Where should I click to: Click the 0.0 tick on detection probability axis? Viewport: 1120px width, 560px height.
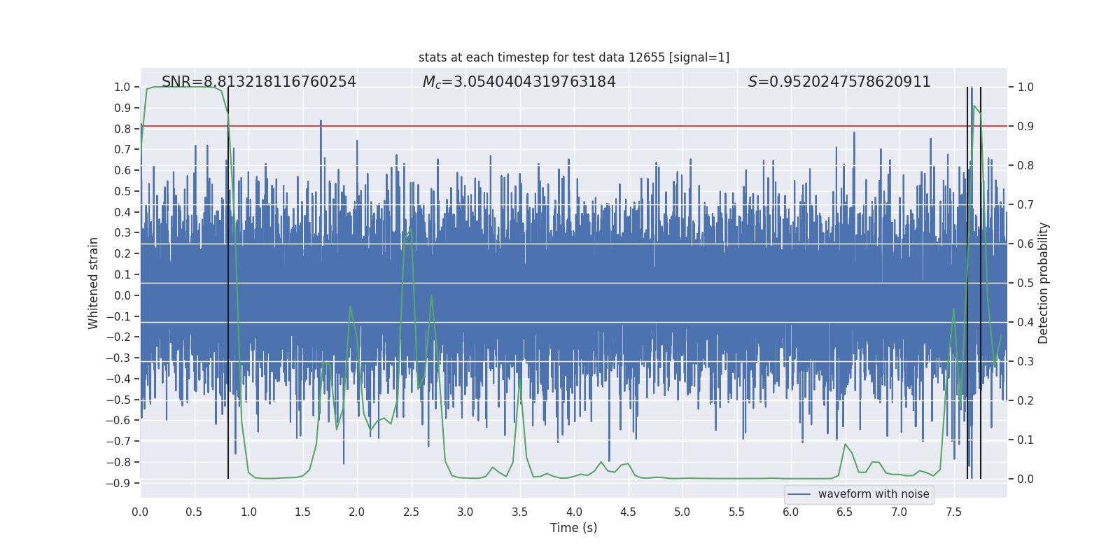point(1025,479)
